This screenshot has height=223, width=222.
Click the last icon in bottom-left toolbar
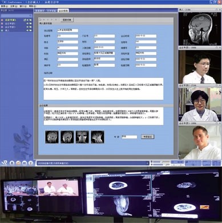(x=31, y=163)
